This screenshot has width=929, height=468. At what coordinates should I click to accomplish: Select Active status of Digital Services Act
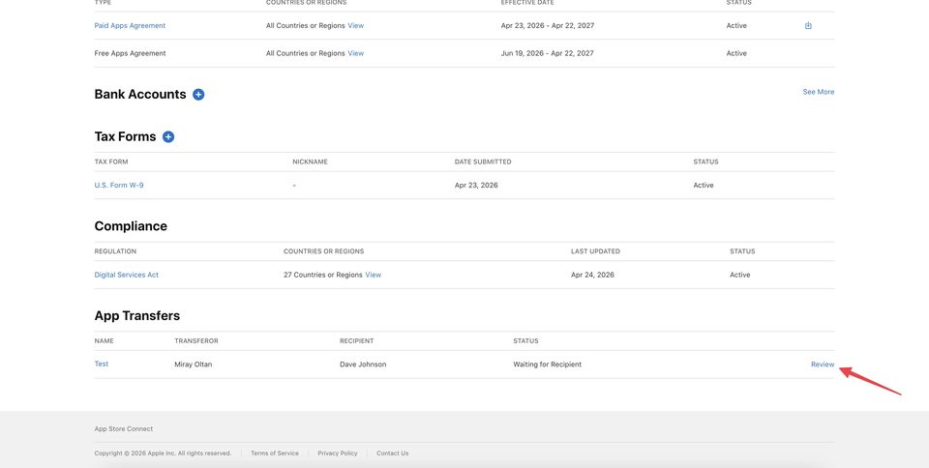pyautogui.click(x=740, y=275)
